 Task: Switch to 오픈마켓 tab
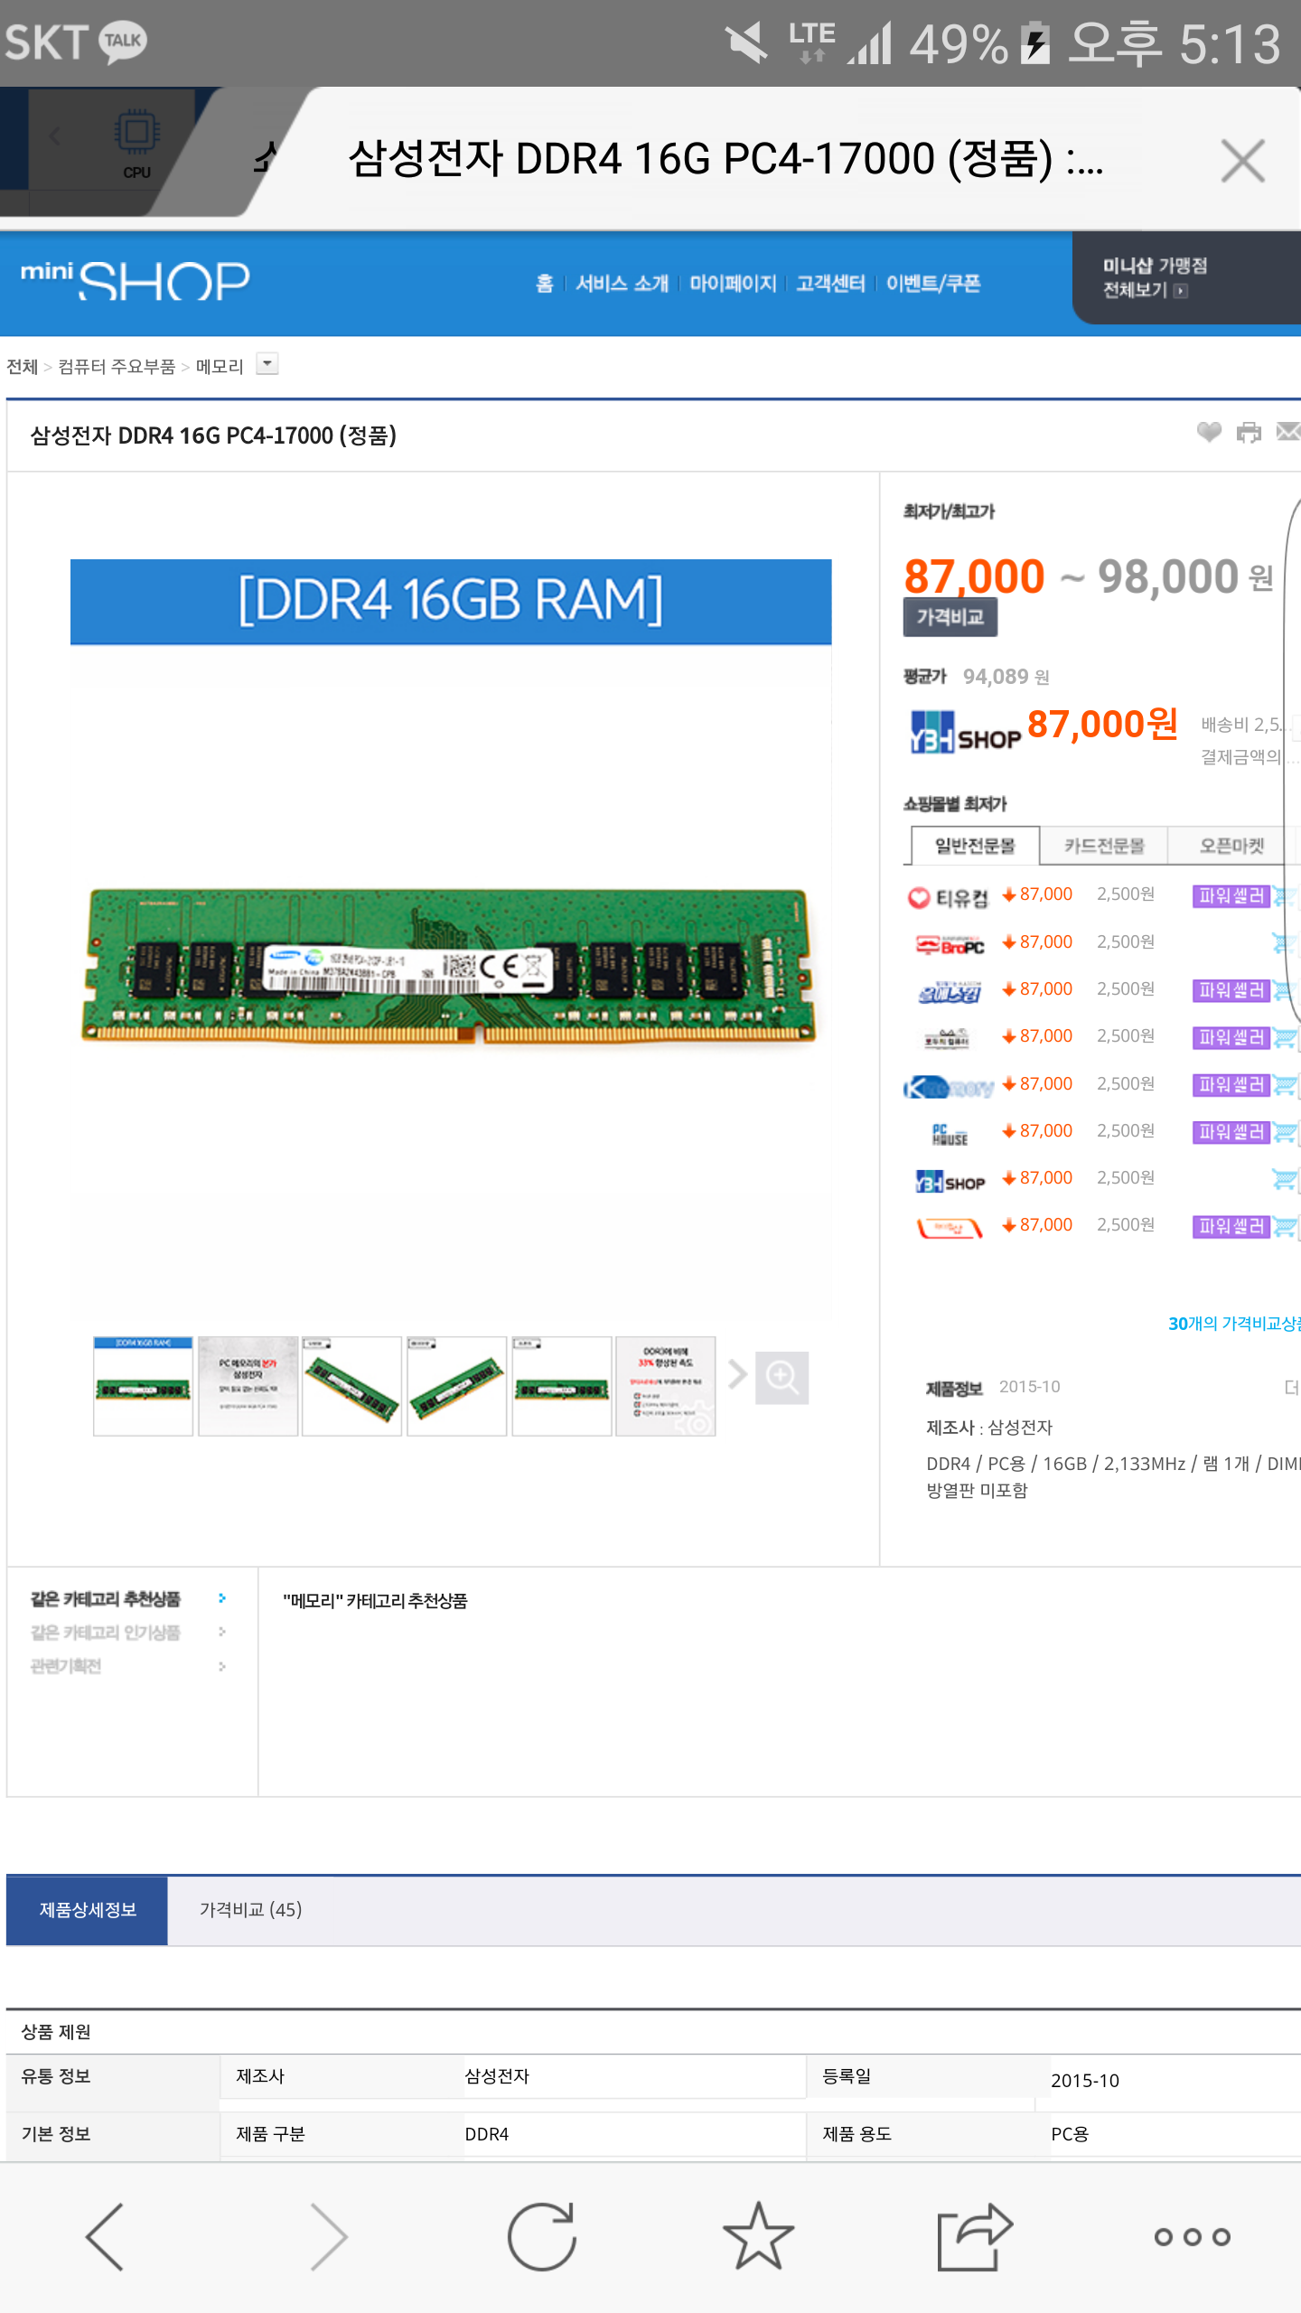1231,846
